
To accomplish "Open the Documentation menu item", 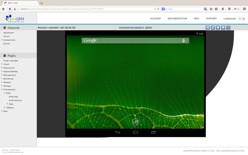I will 177,19.
